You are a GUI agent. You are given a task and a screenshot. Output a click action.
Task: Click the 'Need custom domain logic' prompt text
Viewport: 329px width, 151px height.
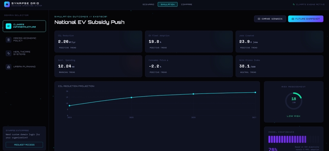click(23, 136)
